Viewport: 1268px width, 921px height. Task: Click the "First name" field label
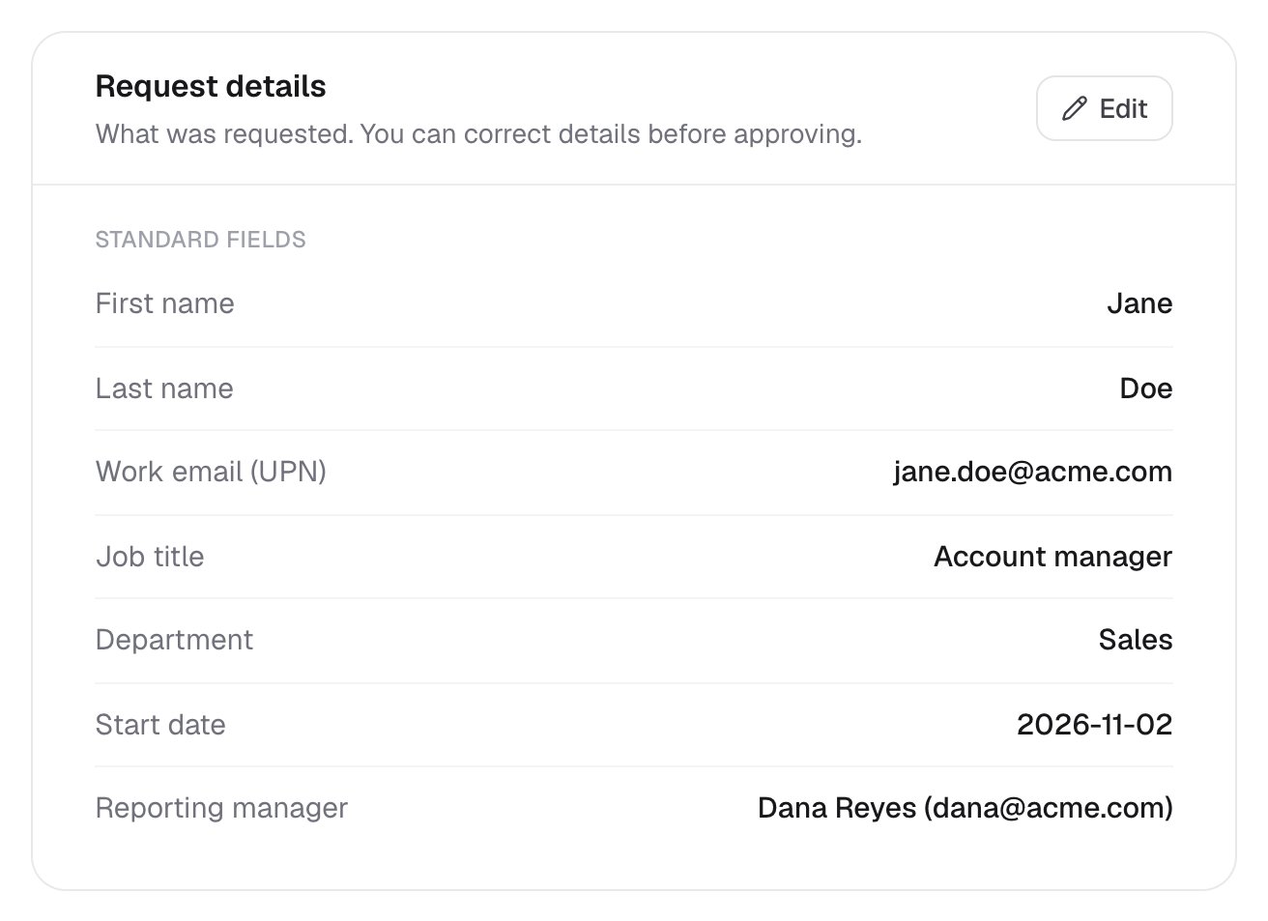165,303
